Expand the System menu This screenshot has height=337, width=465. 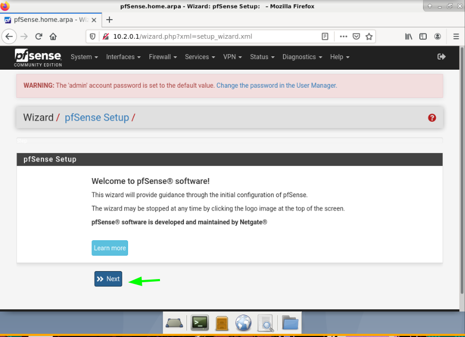(84, 57)
